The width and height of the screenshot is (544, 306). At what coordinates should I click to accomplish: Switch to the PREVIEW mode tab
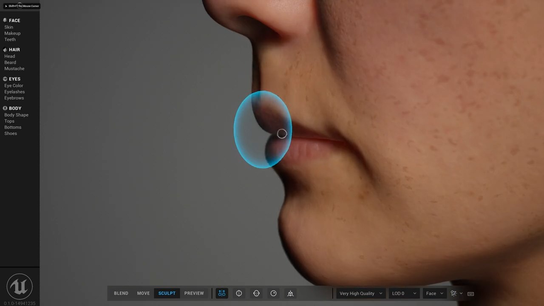[x=194, y=293]
